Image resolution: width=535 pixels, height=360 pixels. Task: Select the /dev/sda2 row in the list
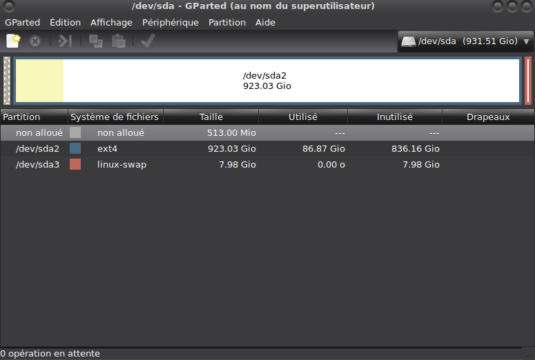point(267,149)
